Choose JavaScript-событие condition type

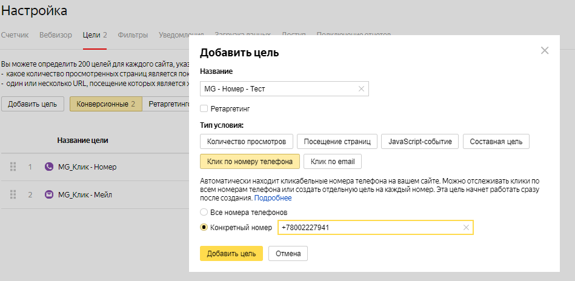pos(420,142)
